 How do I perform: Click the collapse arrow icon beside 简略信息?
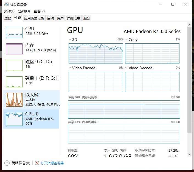click(7, 163)
